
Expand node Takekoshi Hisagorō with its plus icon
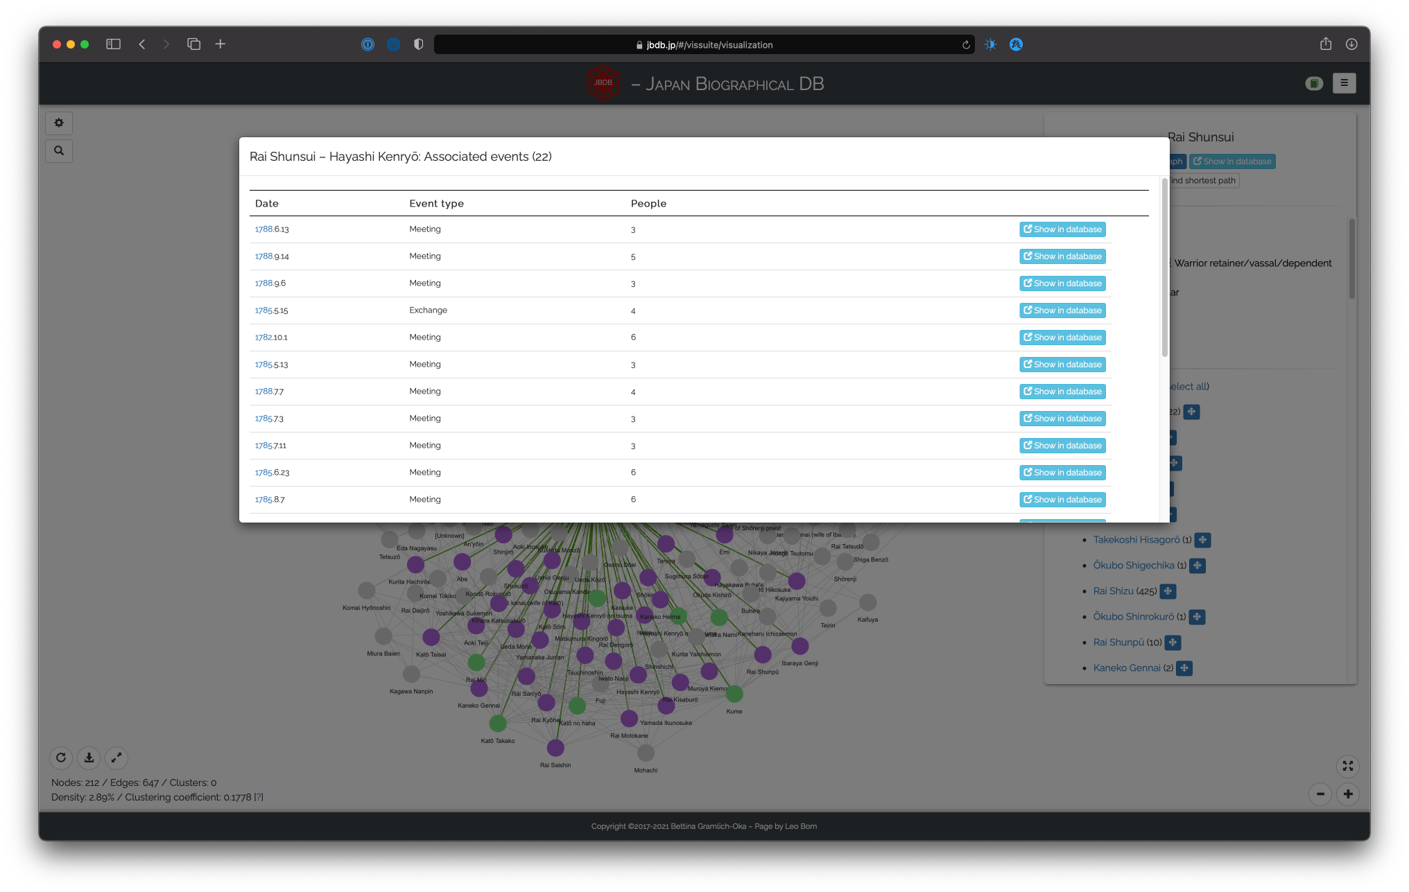1203,540
